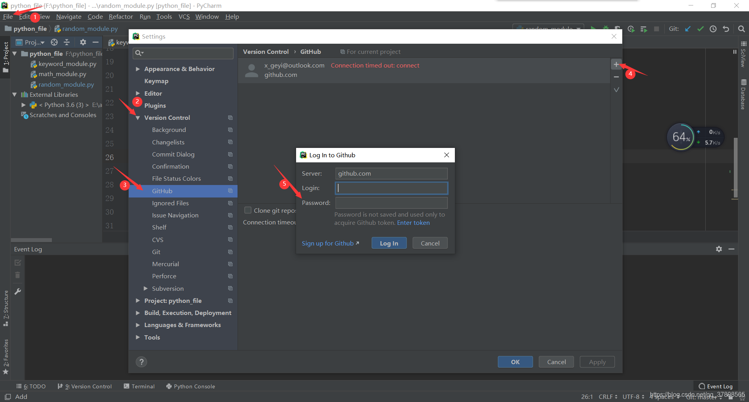Expand the Editor settings section

[138, 93]
